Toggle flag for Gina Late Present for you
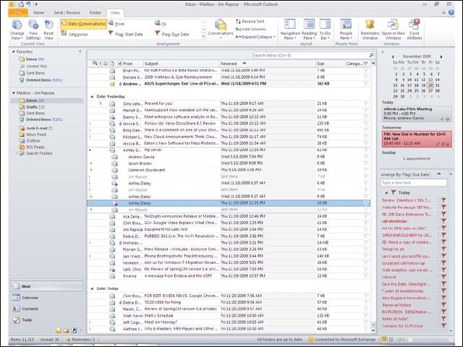 366,103
